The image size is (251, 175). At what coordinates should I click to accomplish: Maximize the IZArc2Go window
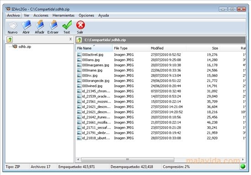232,9
